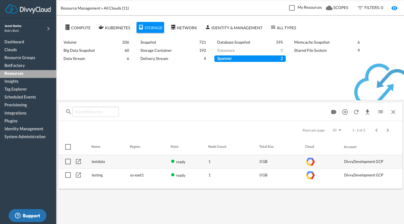Switch to the NETWORK tab
This screenshot has height=224, width=404.
click(184, 28)
